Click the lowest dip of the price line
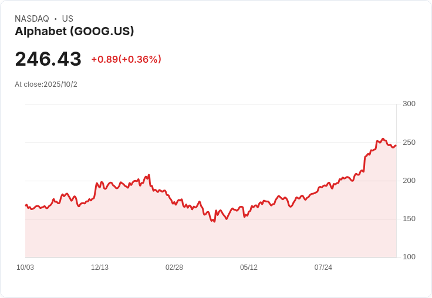The image size is (432, 298). coord(214,222)
